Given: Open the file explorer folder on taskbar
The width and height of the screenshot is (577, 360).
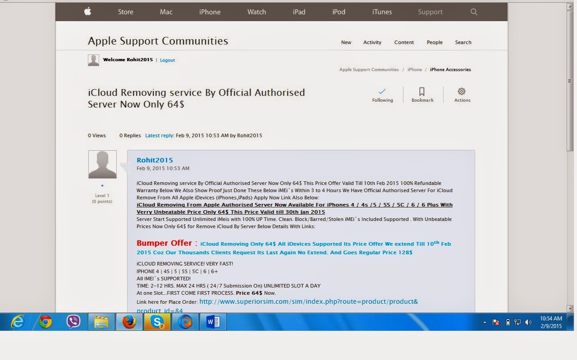Looking at the screenshot, I should coord(101,322).
